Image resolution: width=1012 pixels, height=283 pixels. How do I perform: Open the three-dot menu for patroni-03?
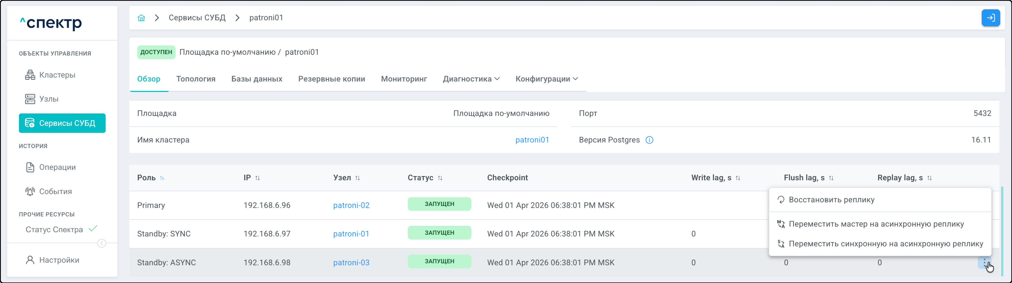click(x=984, y=263)
